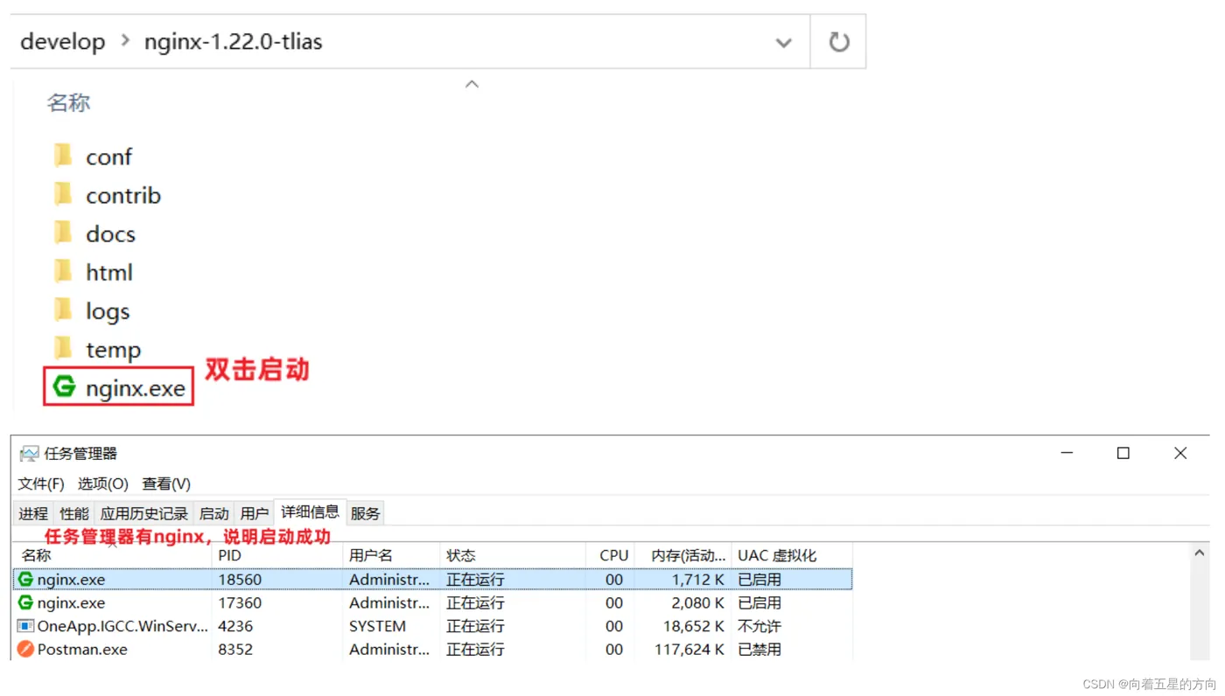The height and width of the screenshot is (696, 1225).
Task: Click the Postman.exe process name
Action: pyautogui.click(x=82, y=649)
